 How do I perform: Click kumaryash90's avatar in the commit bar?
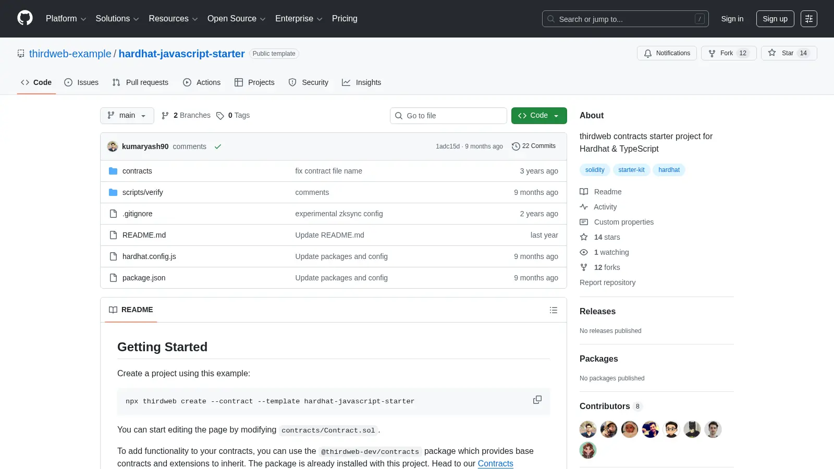[x=113, y=146]
